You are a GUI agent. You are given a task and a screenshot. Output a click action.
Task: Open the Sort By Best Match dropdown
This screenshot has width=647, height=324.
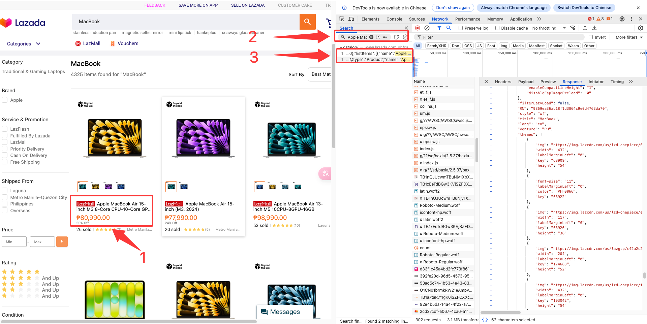pyautogui.click(x=319, y=74)
